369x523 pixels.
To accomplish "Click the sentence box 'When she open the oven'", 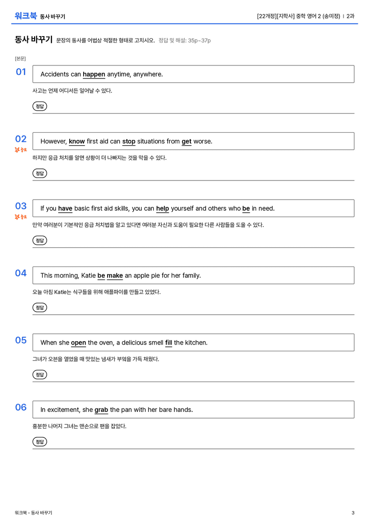I will 194,342.
